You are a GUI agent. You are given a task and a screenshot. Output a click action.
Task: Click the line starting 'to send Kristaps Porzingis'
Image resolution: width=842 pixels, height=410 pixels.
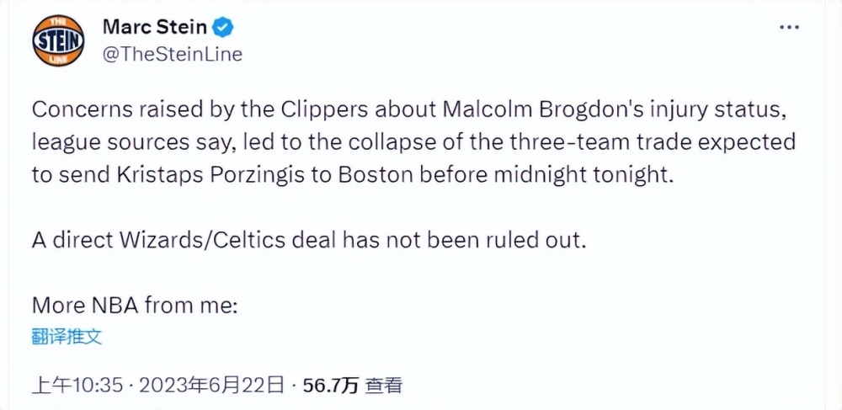coord(352,176)
